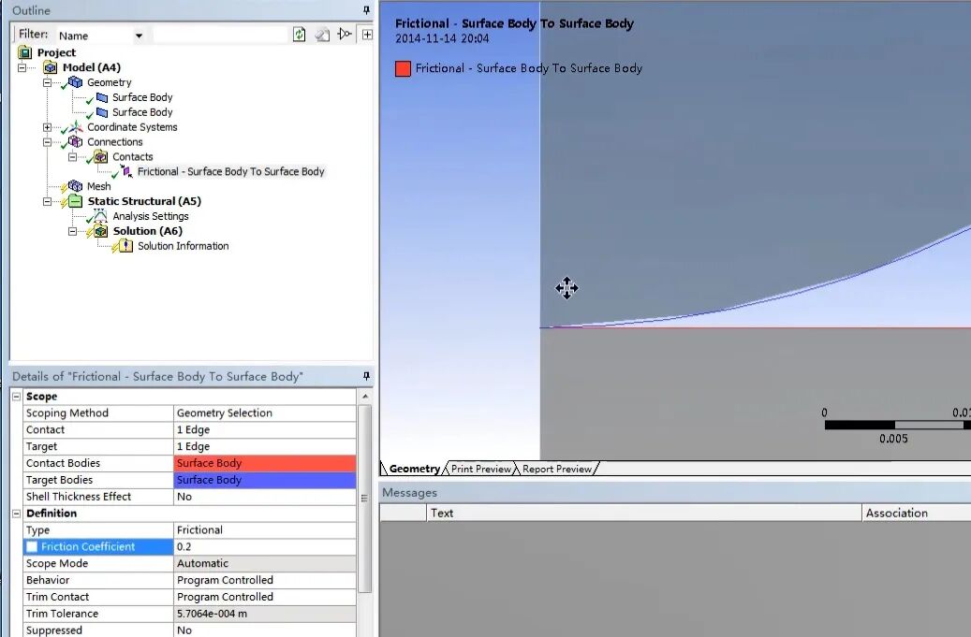Screen dimensions: 971x637
Task: Switch to the Print Preview tab
Action: click(481, 469)
